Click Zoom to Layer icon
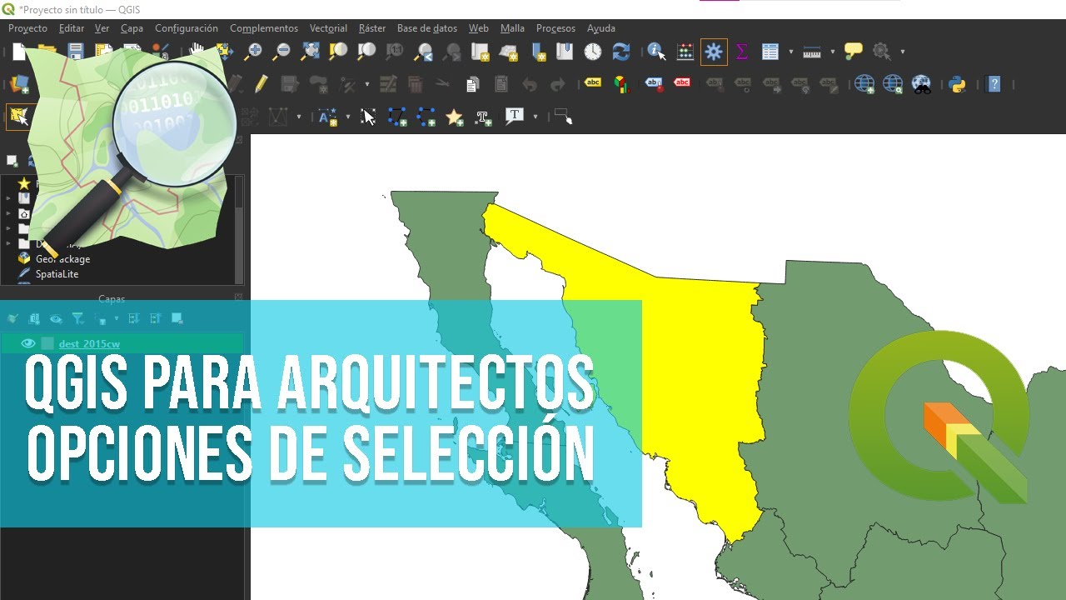The image size is (1066, 600). (366, 52)
